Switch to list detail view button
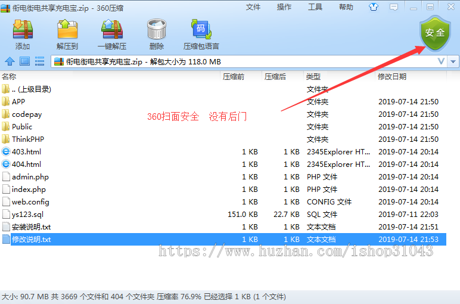 39,61
